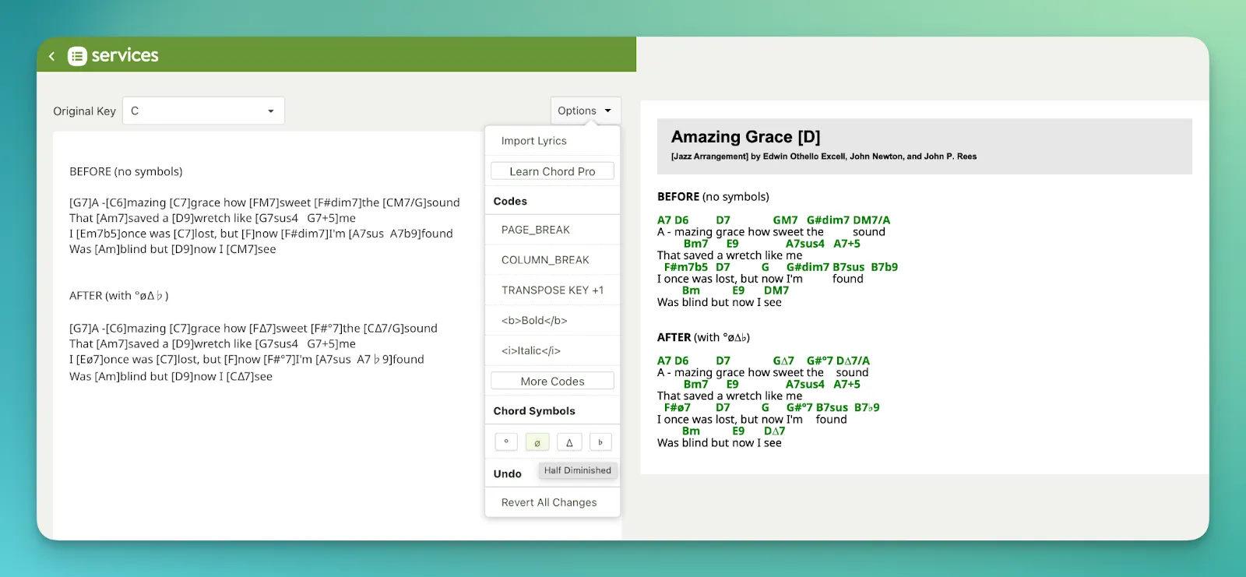Choose TRANSPOSE KEY +1 code
The image size is (1246, 577).
(552, 290)
